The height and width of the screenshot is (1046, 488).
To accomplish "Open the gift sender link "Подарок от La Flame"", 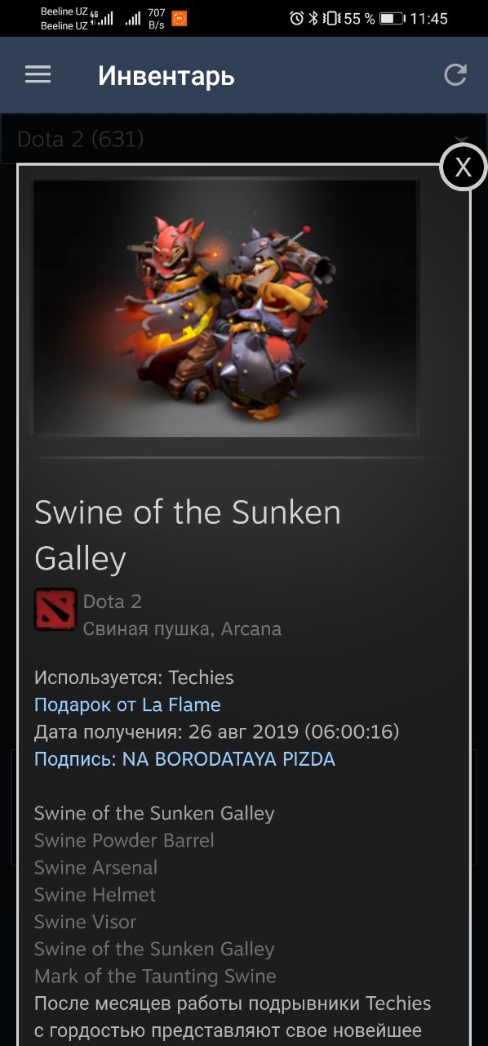I will [x=127, y=704].
